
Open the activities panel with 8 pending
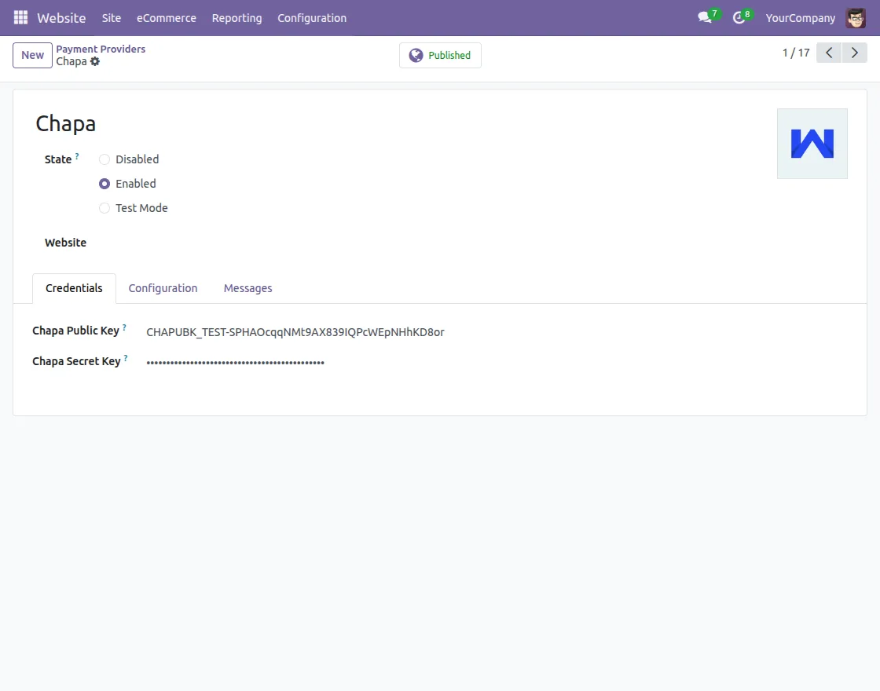coord(738,17)
